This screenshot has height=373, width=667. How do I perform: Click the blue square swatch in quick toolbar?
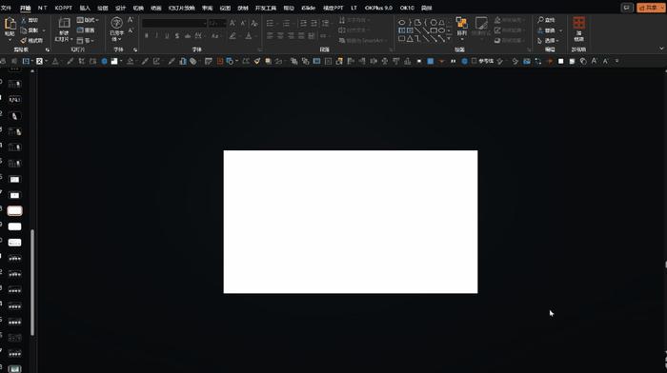point(431,61)
